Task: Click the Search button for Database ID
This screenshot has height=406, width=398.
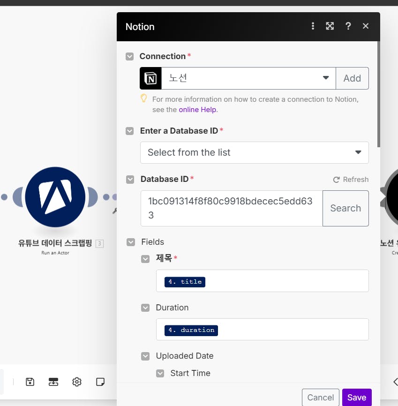Action: (345, 208)
